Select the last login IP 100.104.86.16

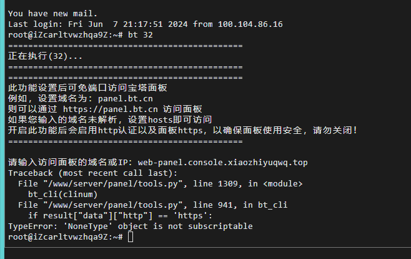[250, 24]
